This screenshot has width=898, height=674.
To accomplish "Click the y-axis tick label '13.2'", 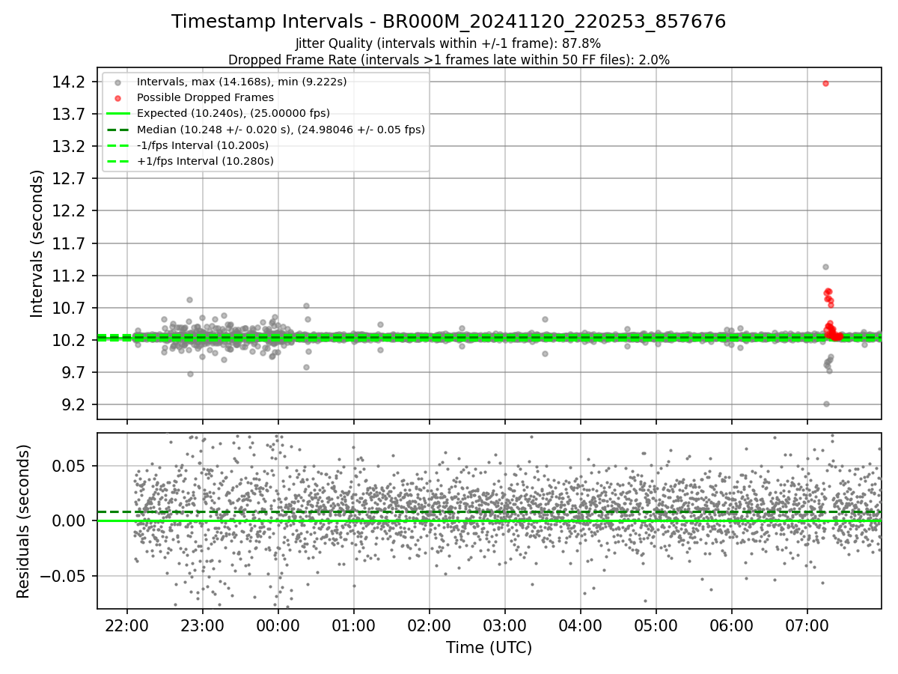I will click(x=68, y=146).
